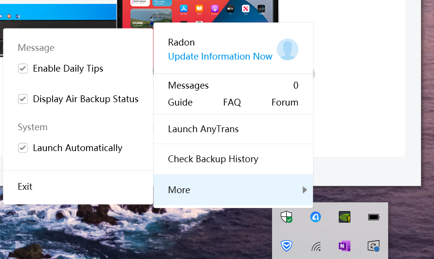Open Messages entry
Viewport: 434px width, 259px height.
coord(188,85)
